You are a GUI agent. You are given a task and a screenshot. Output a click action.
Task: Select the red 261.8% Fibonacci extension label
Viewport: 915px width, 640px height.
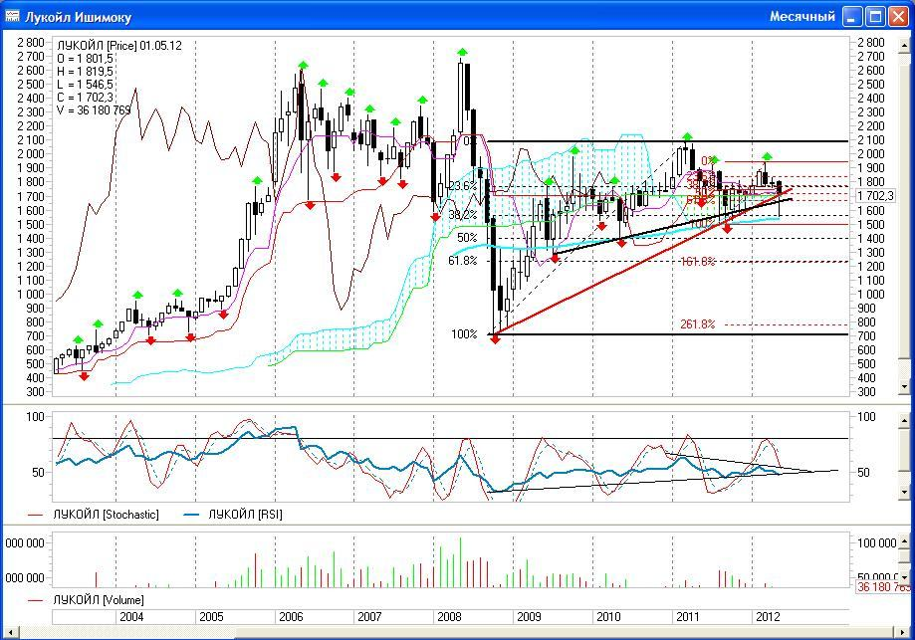698,324
